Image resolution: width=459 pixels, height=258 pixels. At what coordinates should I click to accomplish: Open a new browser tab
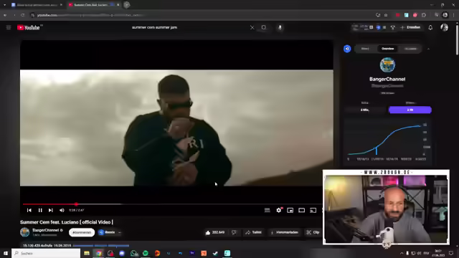tap(127, 5)
